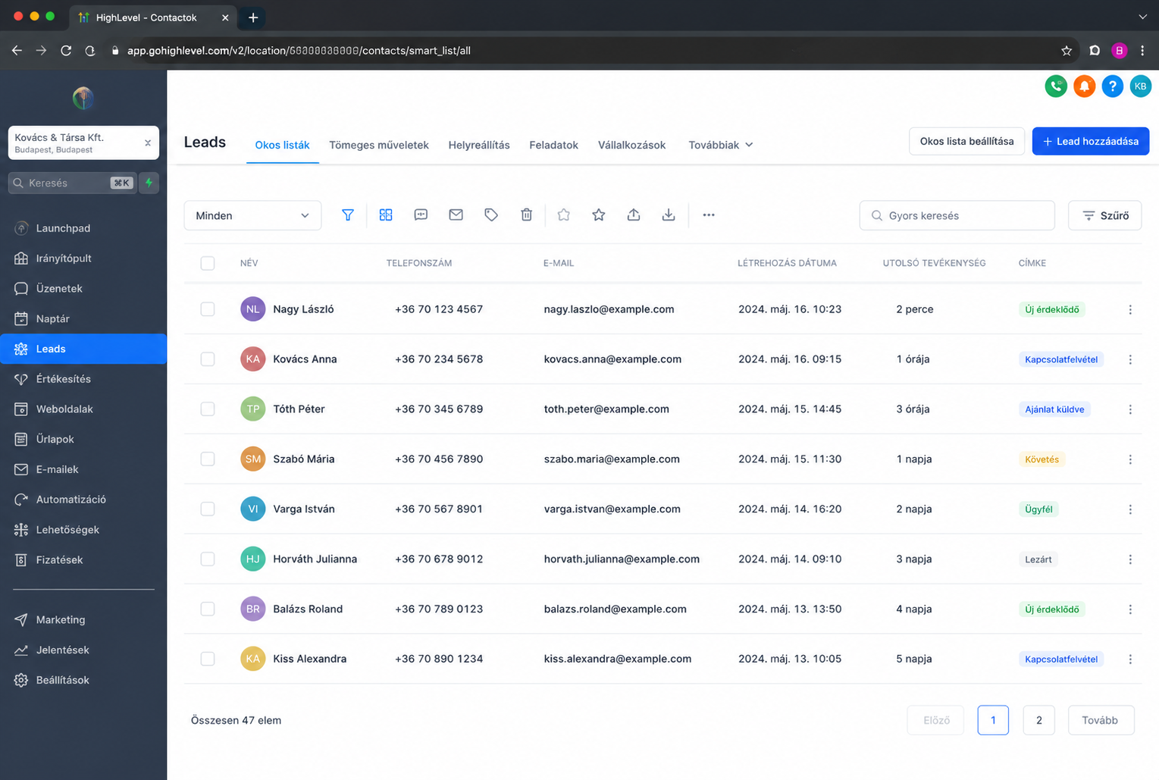Open Üzenetek in sidebar
This screenshot has height=780, width=1159.
pos(83,289)
